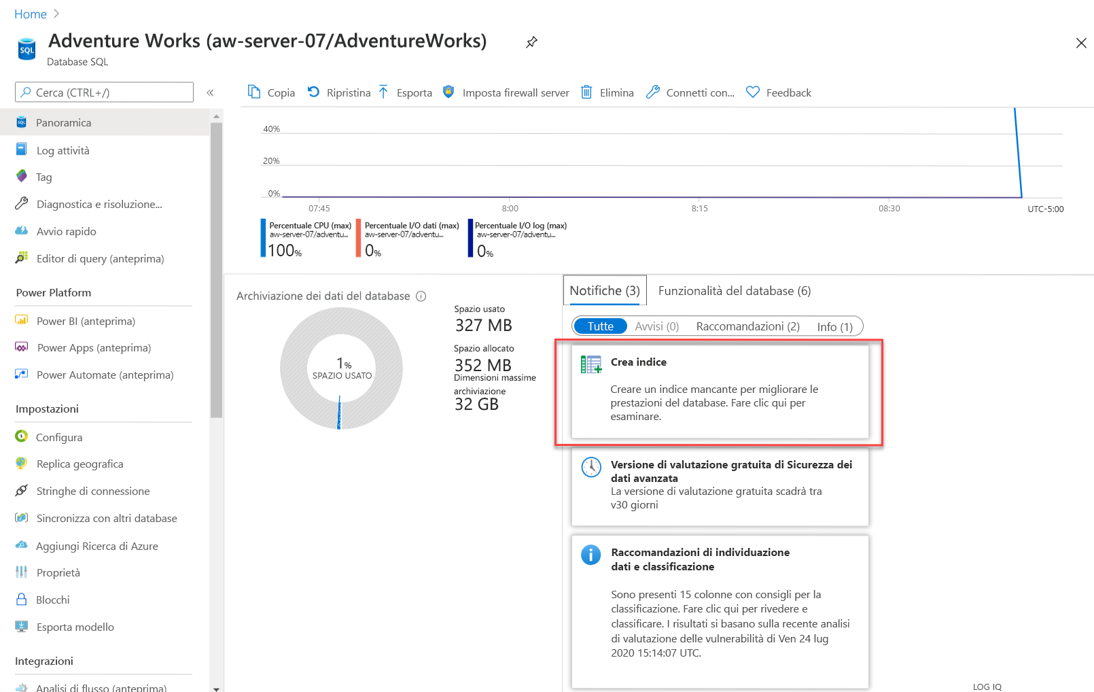Image resolution: width=1094 pixels, height=692 pixels.
Task: Close the database blade
Action: pos(1081,43)
